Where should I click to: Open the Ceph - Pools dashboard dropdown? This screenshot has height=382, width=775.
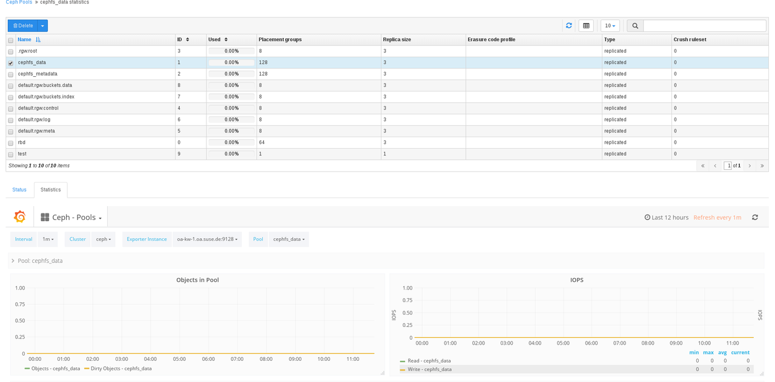coord(71,218)
